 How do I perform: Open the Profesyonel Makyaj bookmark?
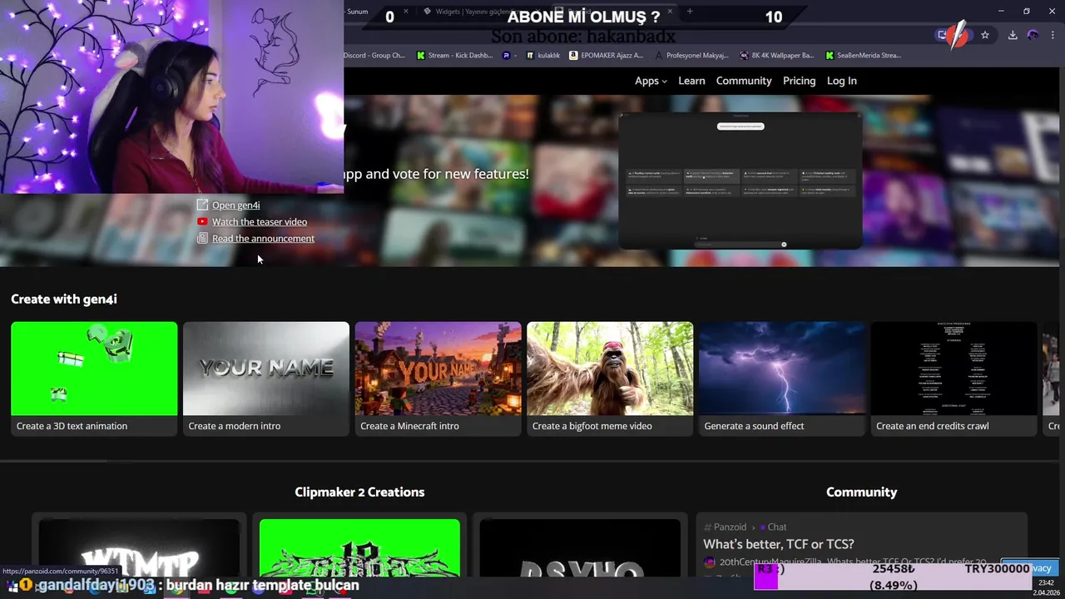click(x=691, y=56)
